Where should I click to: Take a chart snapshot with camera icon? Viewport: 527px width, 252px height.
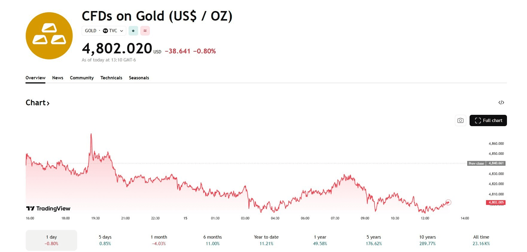point(460,120)
